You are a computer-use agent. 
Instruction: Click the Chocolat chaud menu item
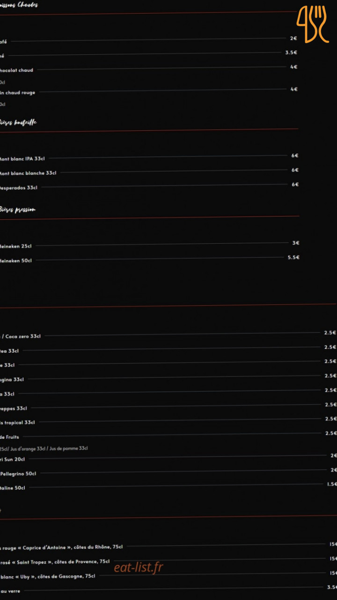[16, 70]
